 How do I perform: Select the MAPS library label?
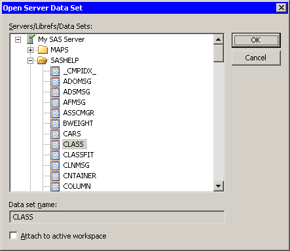tap(60, 50)
